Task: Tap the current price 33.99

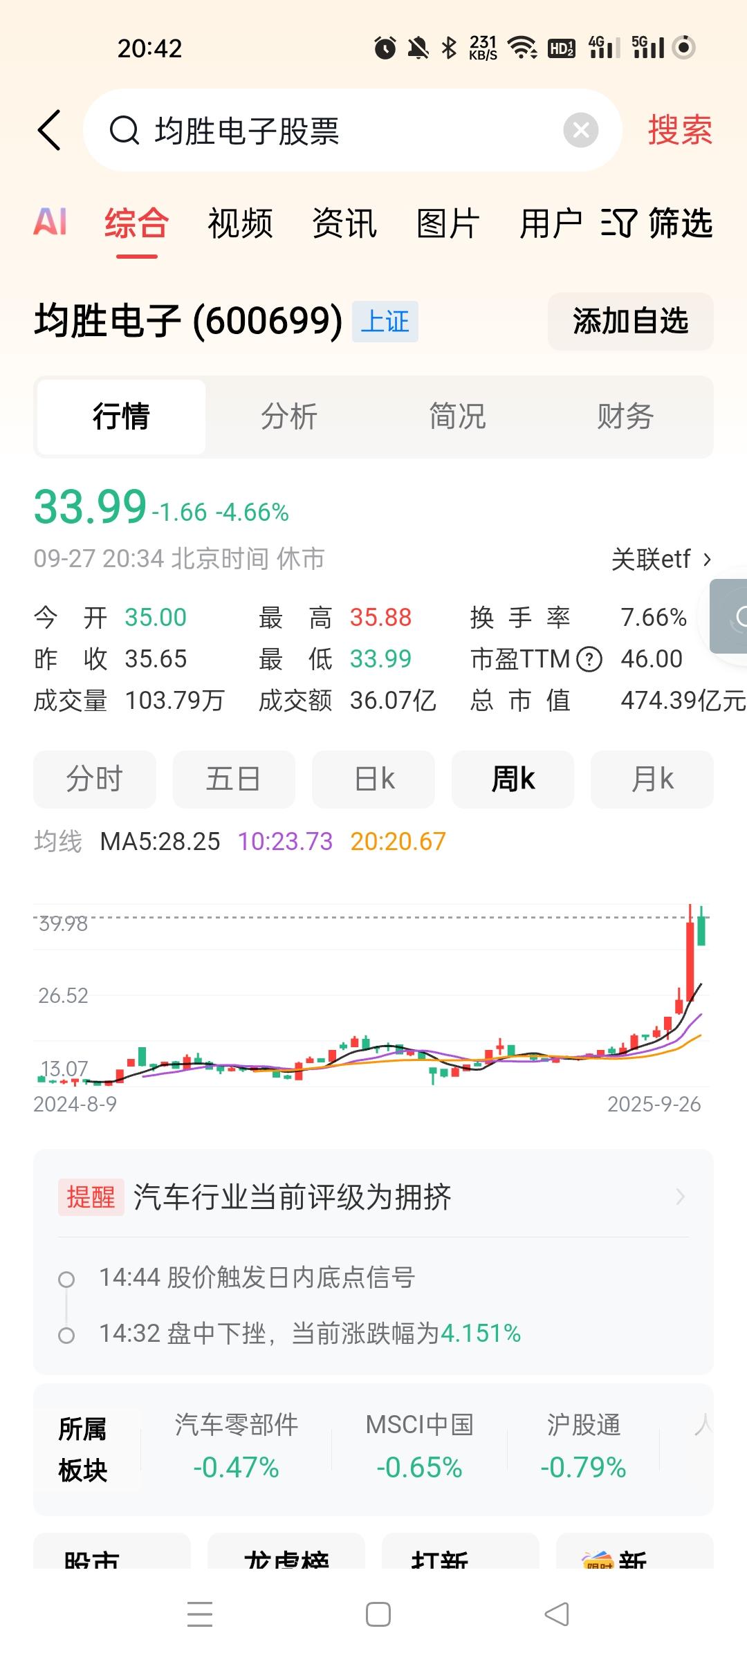Action: 90,507
